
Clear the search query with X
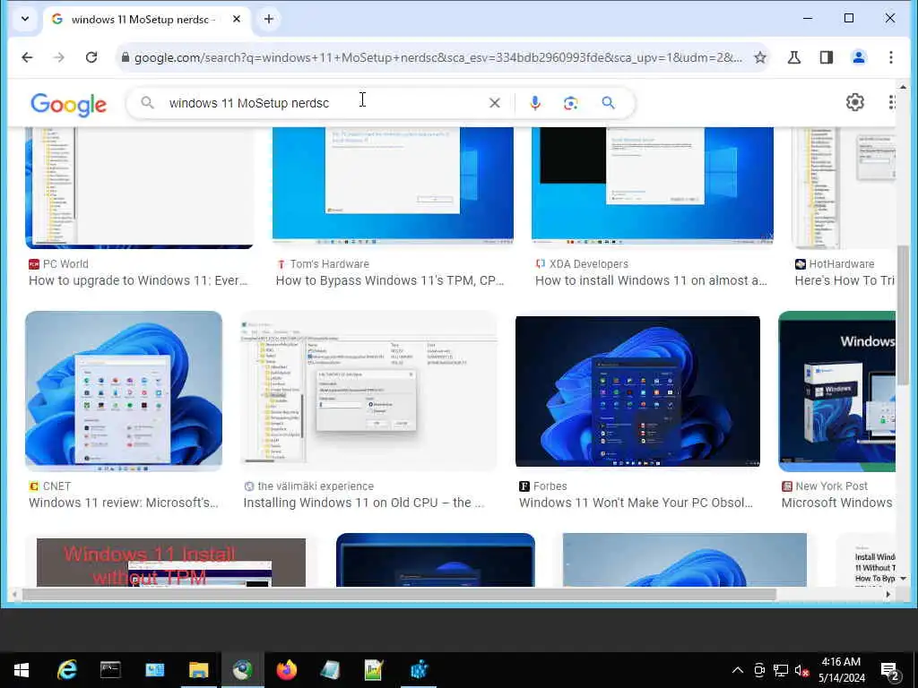pyautogui.click(x=495, y=103)
